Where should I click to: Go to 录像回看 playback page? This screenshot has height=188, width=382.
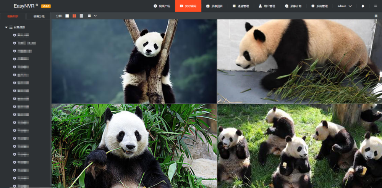click(x=214, y=6)
